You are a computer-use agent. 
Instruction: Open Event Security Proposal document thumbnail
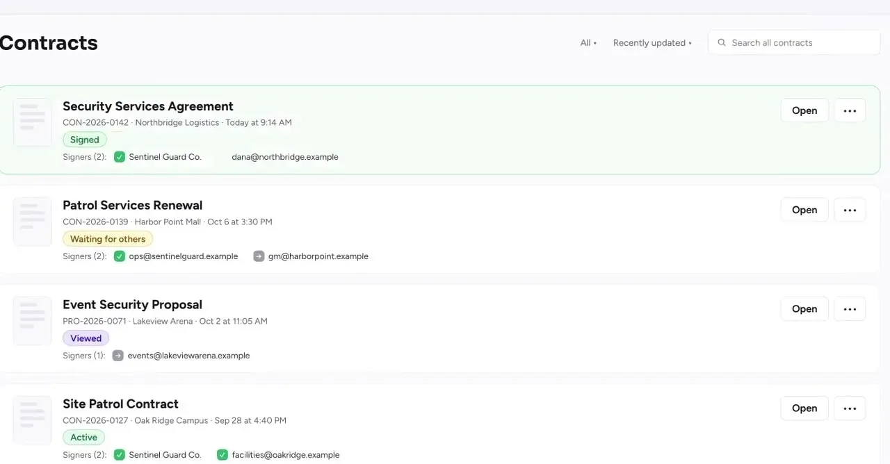tap(32, 321)
